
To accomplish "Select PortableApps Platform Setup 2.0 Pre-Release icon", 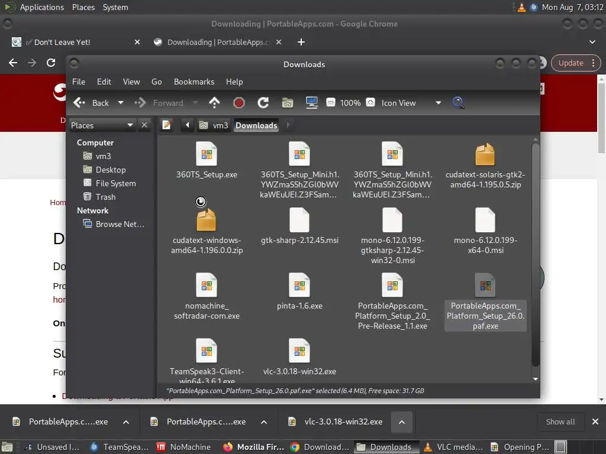I will (392, 286).
